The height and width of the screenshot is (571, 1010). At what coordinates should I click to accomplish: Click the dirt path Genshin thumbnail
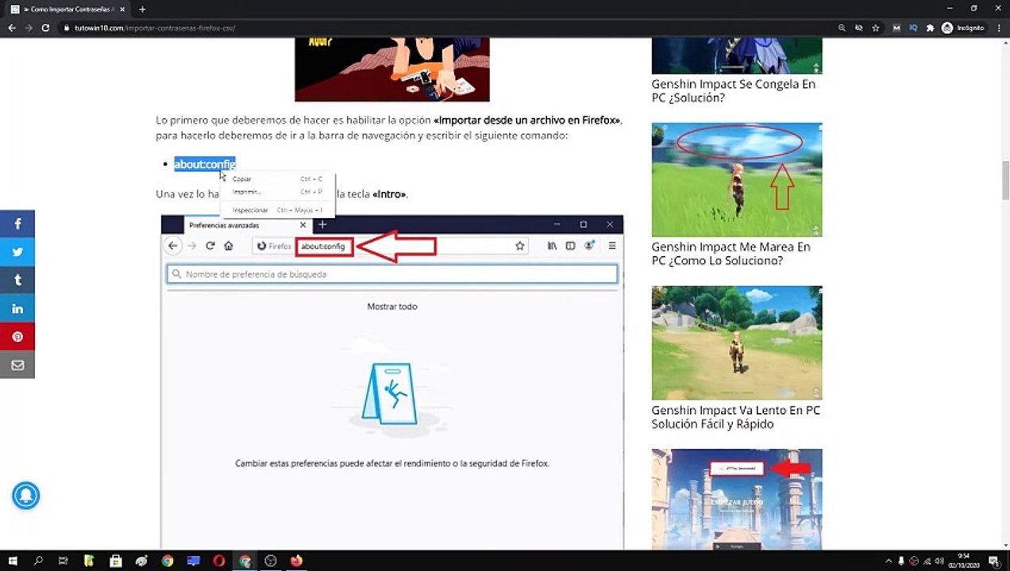pos(737,343)
